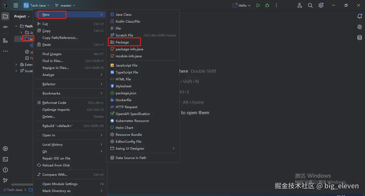The height and width of the screenshot is (196, 365).
Task: Choose Reformat Code
Action: [x=70, y=103]
